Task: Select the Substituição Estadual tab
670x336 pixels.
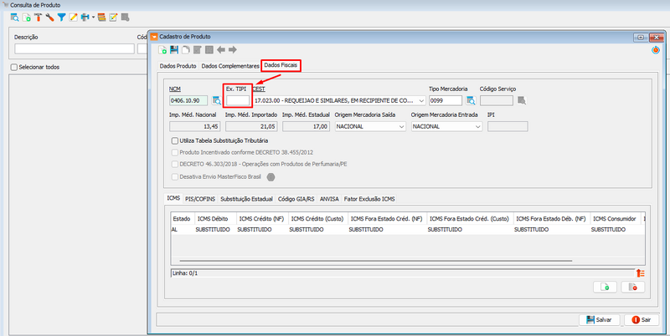Action: click(246, 199)
